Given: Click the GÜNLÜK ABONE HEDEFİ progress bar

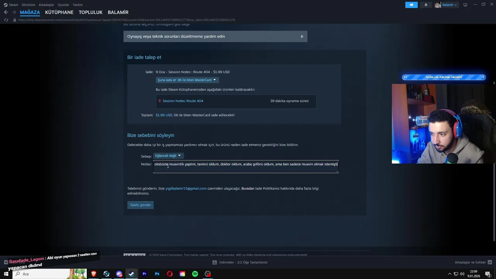Looking at the screenshot, I should coord(444,77).
